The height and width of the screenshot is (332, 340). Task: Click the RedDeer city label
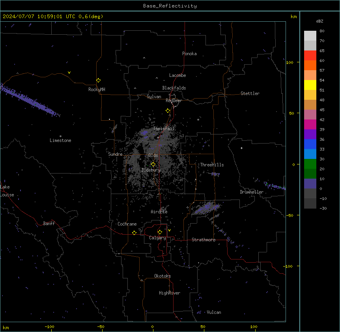174,101
